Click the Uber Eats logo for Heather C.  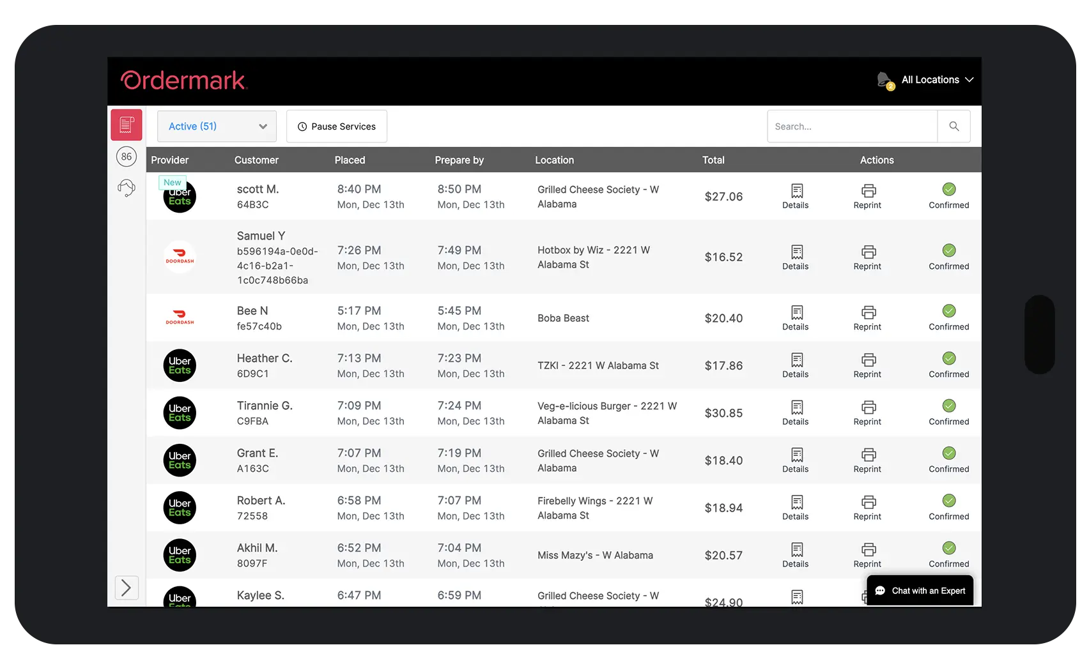click(180, 365)
